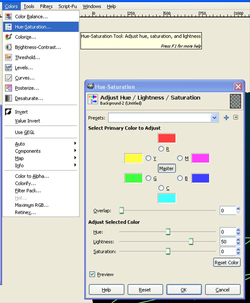The width and height of the screenshot is (250, 303).
Task: Click the Cancel button
Action: point(223,290)
